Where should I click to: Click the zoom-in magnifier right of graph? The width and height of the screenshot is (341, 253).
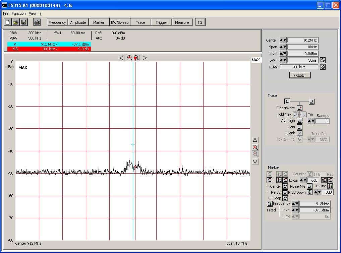(255, 147)
